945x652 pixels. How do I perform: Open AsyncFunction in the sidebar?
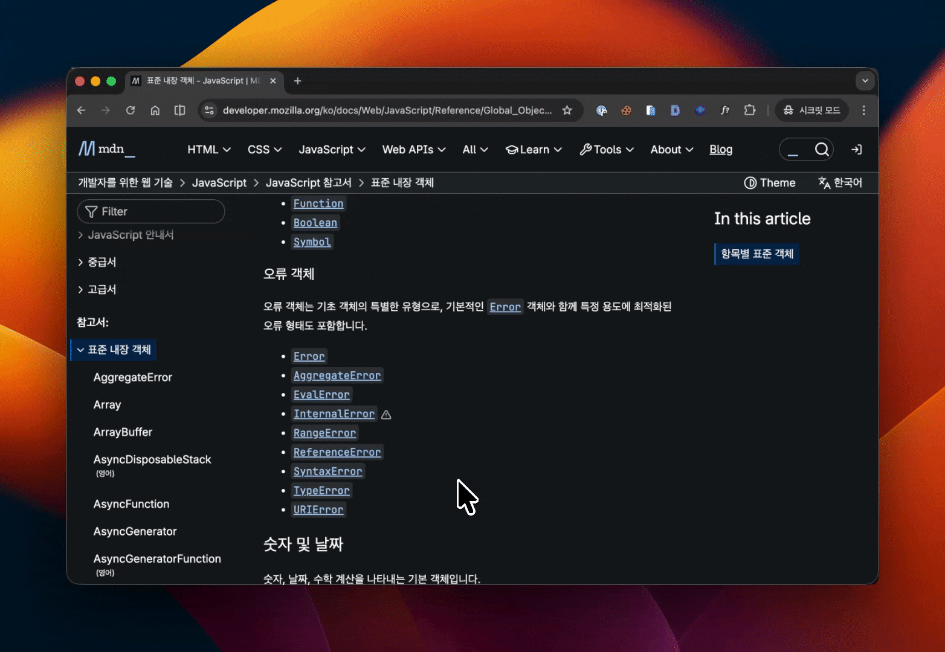pyautogui.click(x=131, y=504)
